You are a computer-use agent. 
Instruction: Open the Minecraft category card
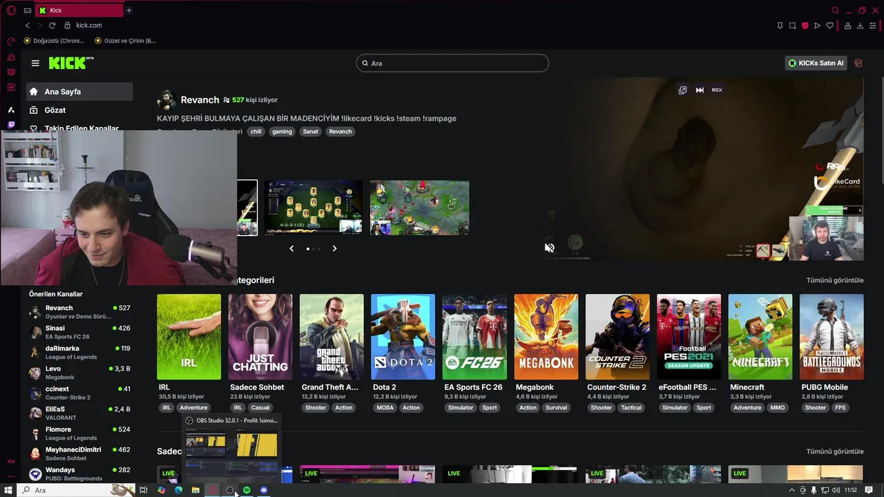(760, 337)
